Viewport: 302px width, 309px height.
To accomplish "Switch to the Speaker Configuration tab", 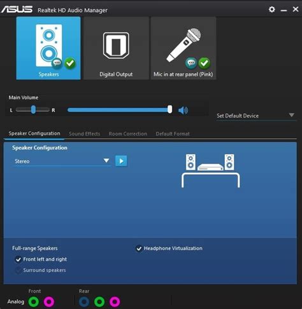I will tap(34, 134).
